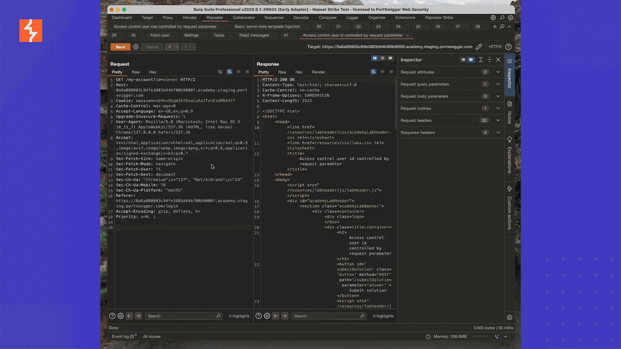
Task: Switch to the Proxy menu tab
Action: [168, 18]
